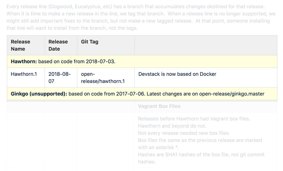
Task: Click Not every release needed new box files
Action: (184, 133)
